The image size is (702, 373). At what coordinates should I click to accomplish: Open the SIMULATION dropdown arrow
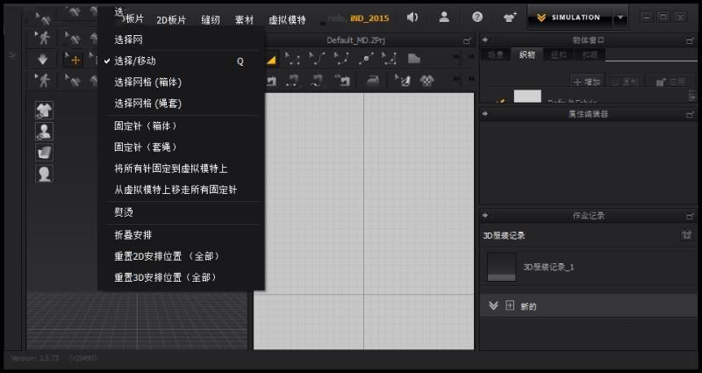click(x=621, y=17)
